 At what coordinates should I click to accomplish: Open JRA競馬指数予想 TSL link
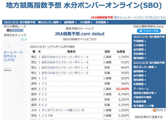128,17
